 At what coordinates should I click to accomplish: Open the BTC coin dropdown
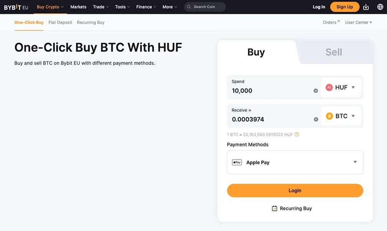[x=341, y=116]
